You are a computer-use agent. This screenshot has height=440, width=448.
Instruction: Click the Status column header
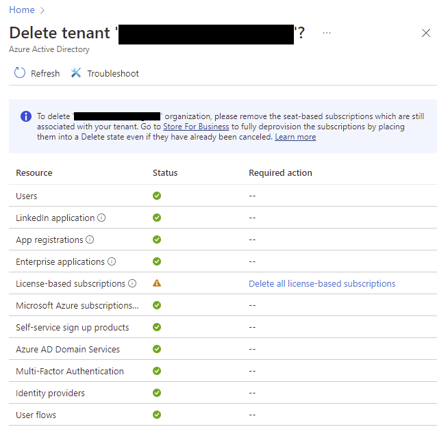pyautogui.click(x=165, y=173)
